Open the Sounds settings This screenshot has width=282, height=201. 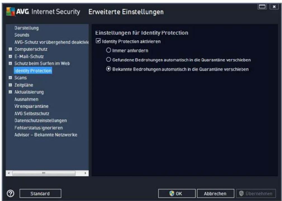tap(22, 35)
